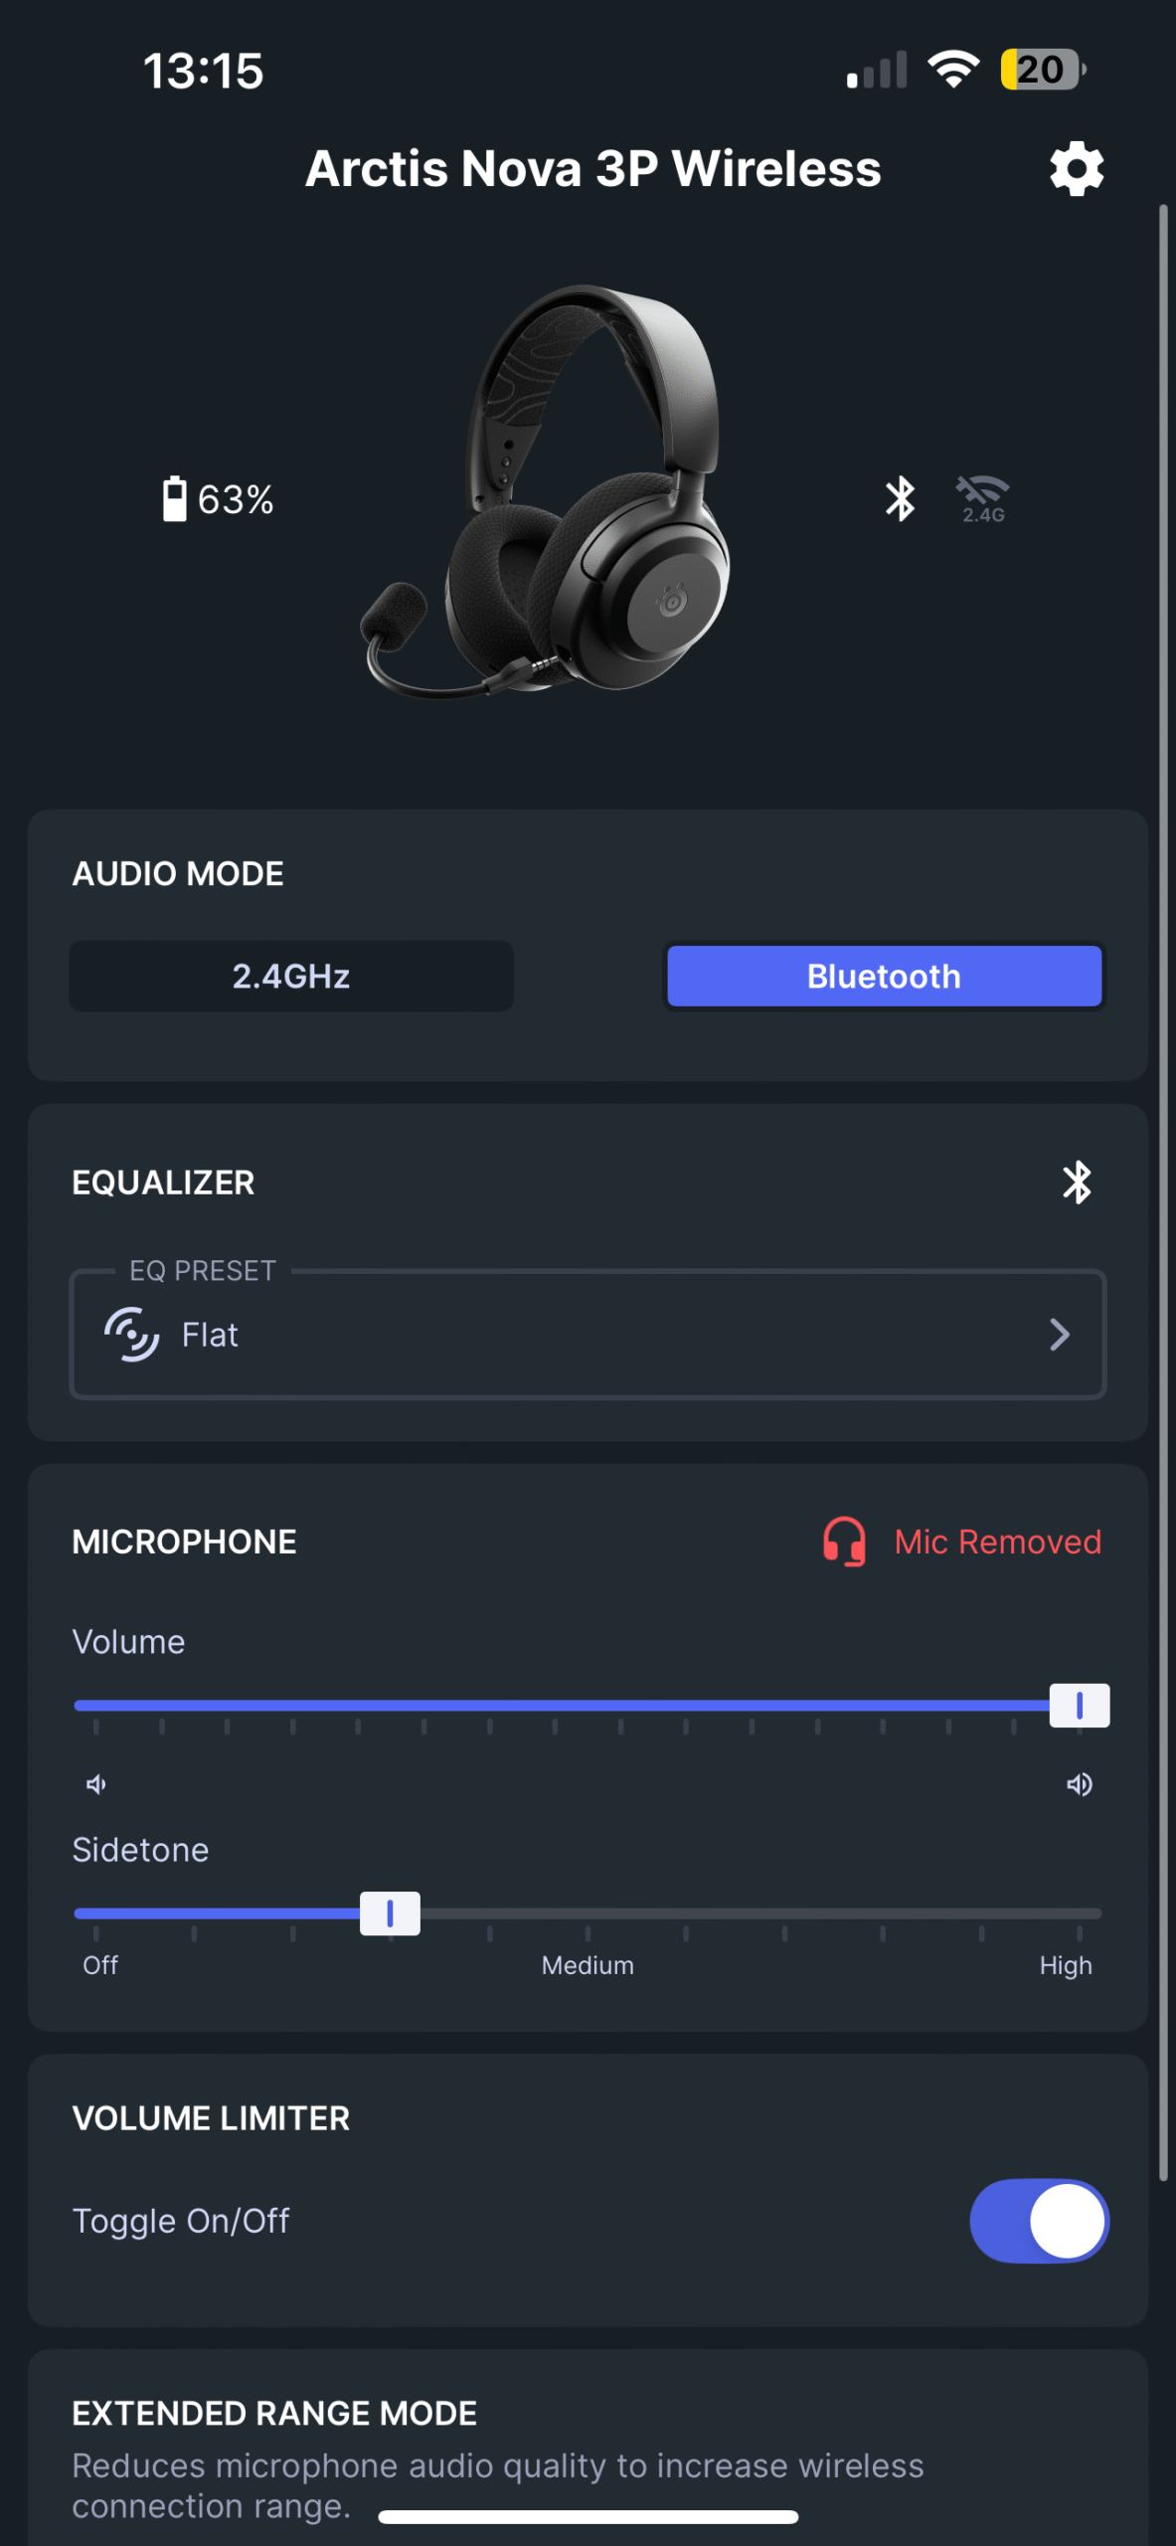Screen dimensions: 1176x2546
Task: Tap the EQ preset waveform icon
Action: [x=132, y=1334]
